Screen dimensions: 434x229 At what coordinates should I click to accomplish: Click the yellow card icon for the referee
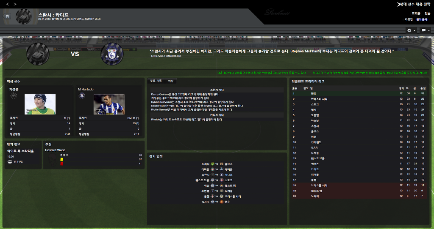(x=61, y=159)
